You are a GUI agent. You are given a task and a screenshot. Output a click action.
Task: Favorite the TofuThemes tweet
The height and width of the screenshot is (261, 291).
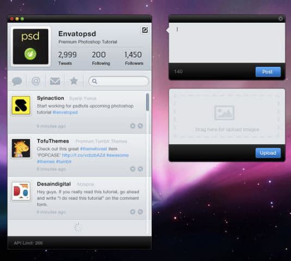(133, 169)
